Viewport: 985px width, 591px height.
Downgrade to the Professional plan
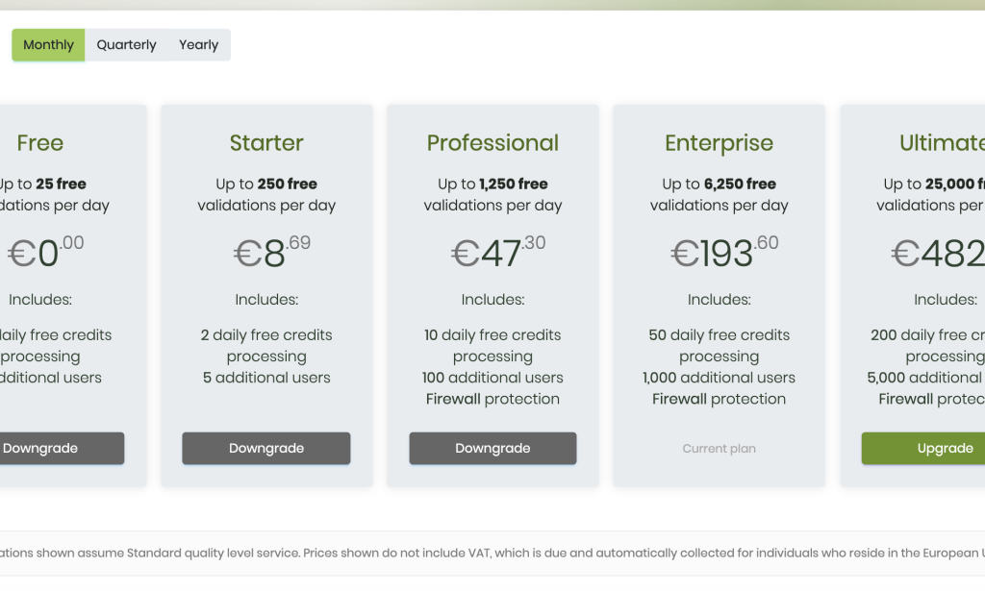coord(492,448)
